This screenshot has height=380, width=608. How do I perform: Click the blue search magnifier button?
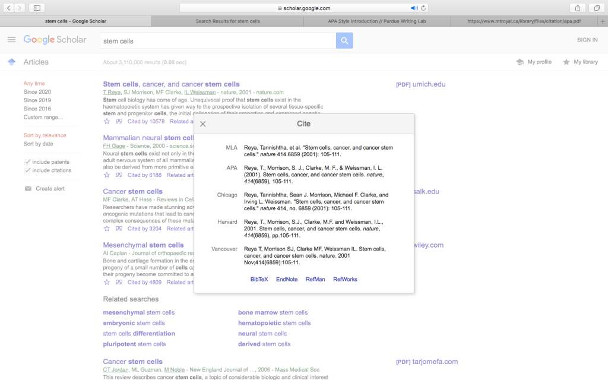344,41
